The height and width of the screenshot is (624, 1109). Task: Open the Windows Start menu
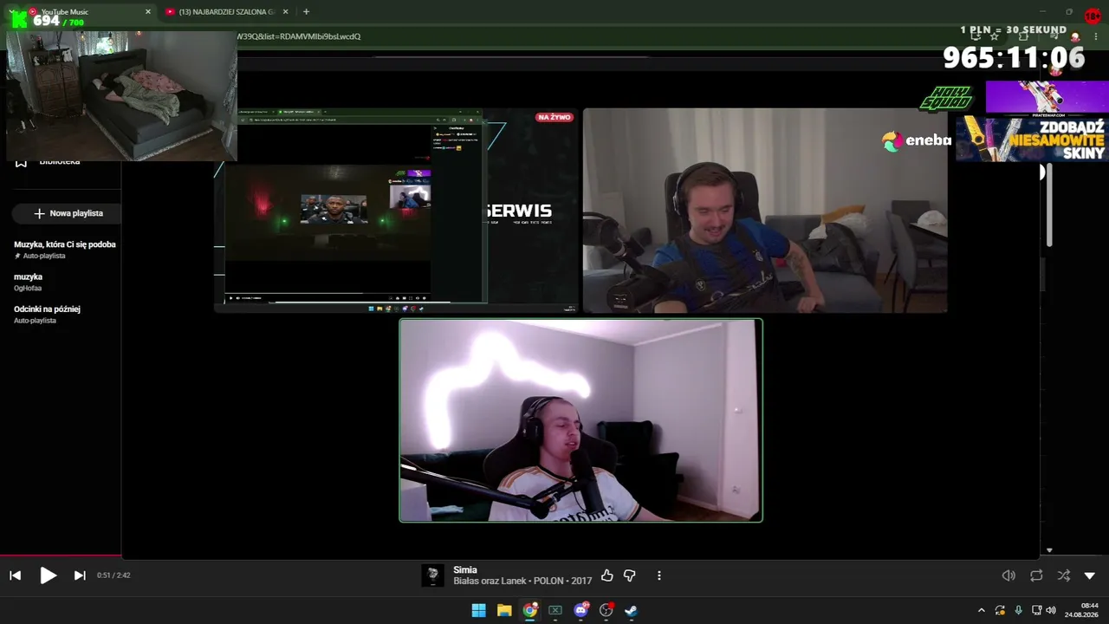click(x=478, y=610)
